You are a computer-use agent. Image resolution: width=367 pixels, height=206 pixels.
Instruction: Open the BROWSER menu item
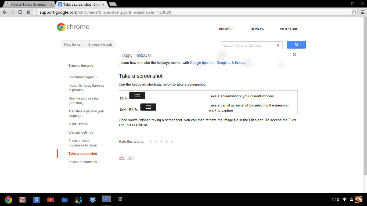227,29
